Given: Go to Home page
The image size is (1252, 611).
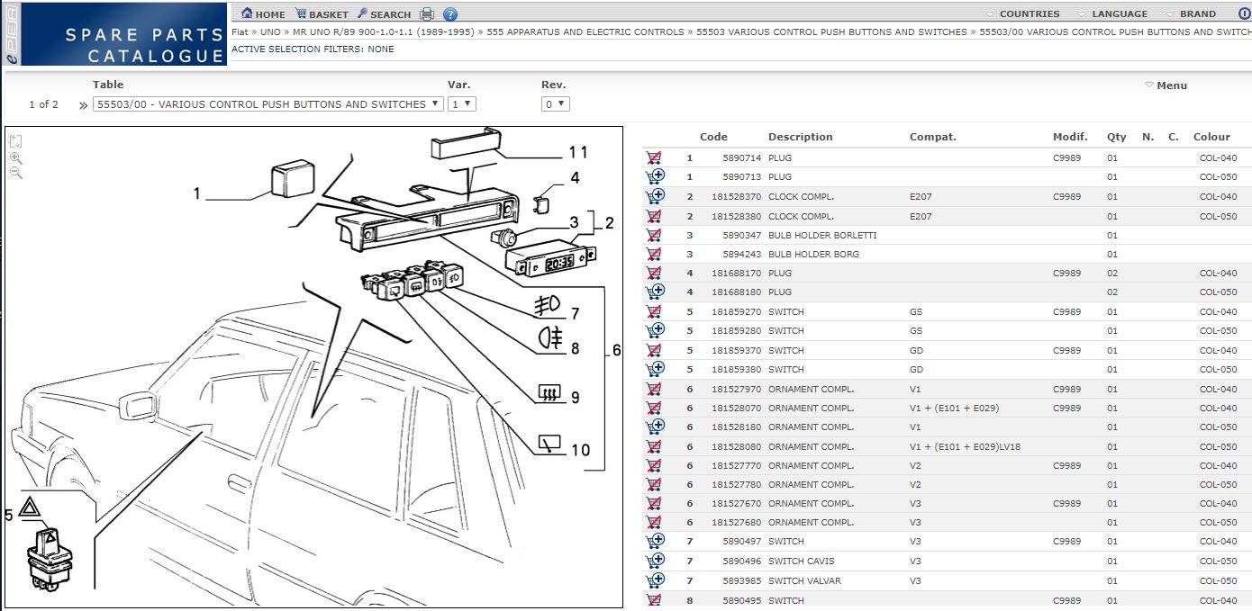Looking at the screenshot, I should 263,13.
